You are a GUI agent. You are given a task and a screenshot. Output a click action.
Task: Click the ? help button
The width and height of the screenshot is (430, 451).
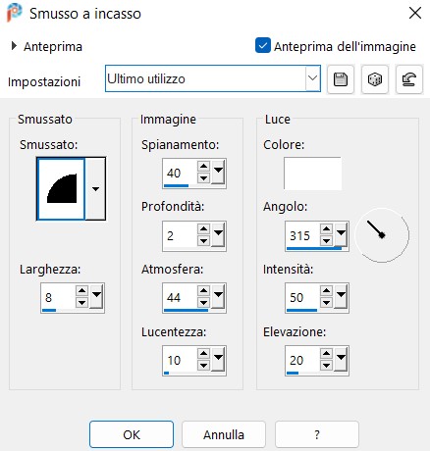317,434
